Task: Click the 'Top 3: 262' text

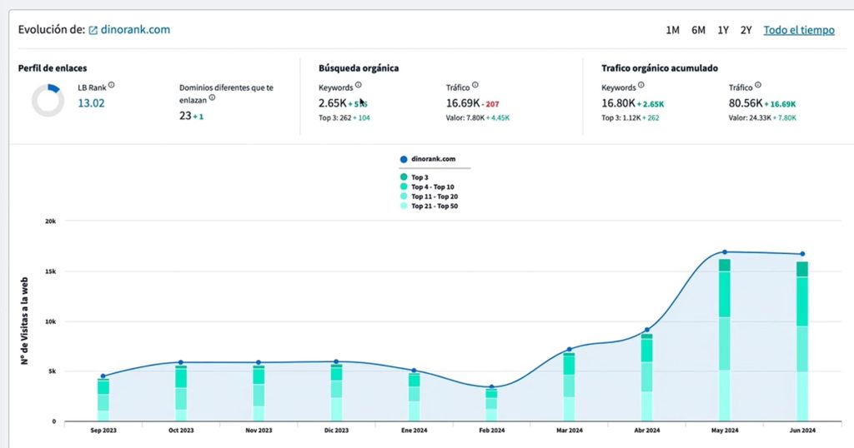Action: coord(335,118)
